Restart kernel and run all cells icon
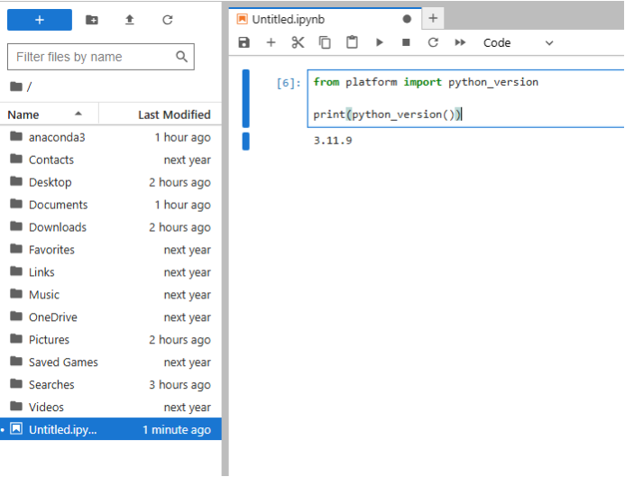This screenshot has height=477, width=625. 460,42
